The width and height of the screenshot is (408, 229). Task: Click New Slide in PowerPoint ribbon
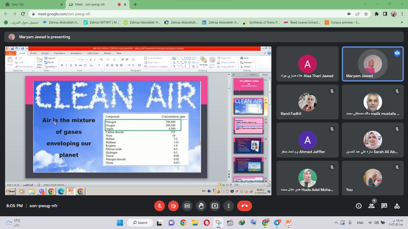pyautogui.click(x=39, y=62)
